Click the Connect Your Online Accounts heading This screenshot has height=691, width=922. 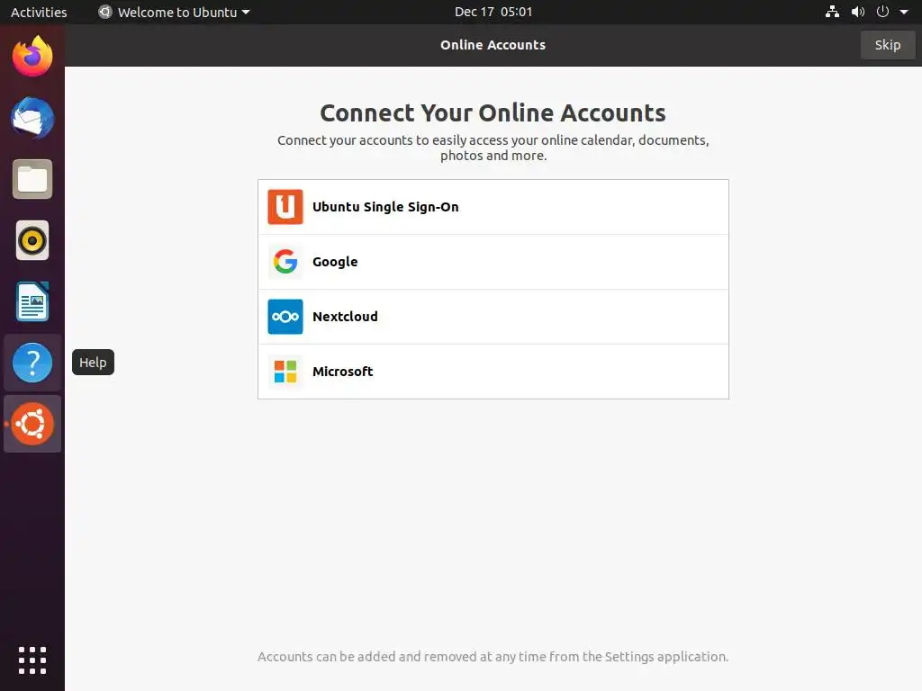click(x=493, y=112)
